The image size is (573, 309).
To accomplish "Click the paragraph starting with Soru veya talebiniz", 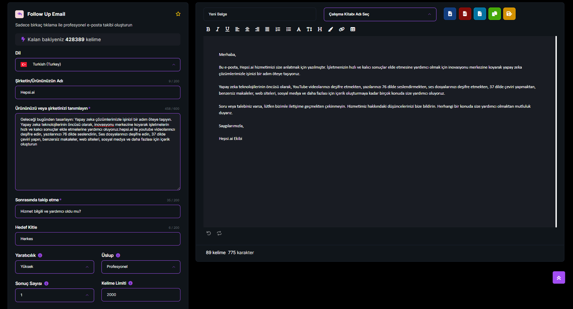I will pos(375,110).
